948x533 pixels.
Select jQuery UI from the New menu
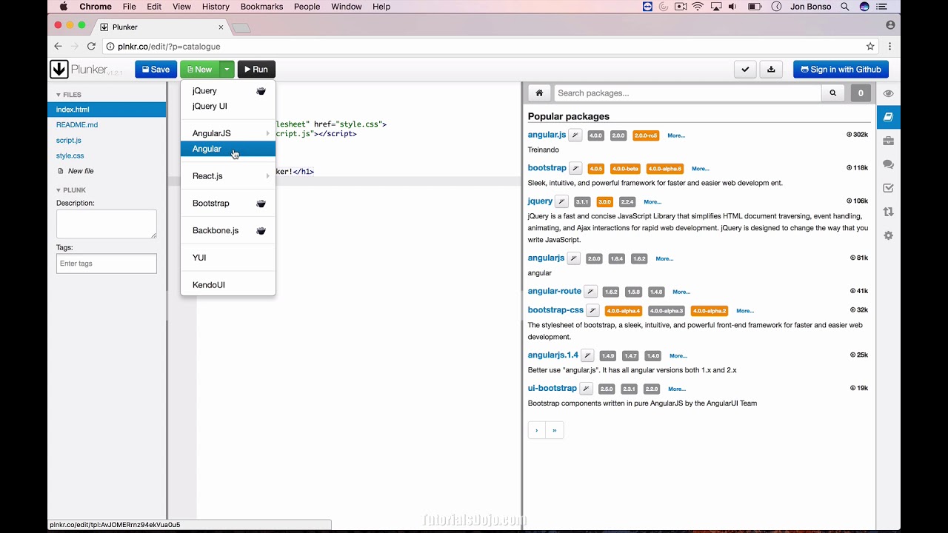(228, 106)
